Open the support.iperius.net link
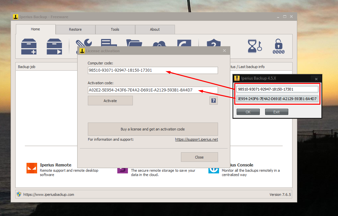338x216 pixels. (197, 139)
